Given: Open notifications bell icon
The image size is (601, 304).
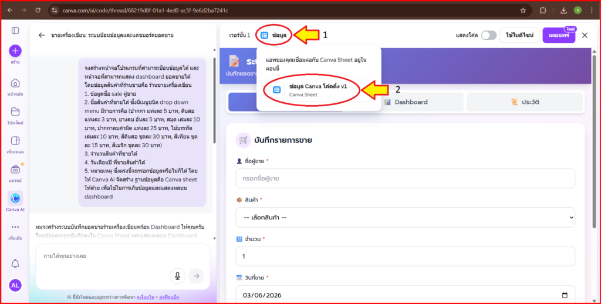Looking at the screenshot, I should pos(15,263).
